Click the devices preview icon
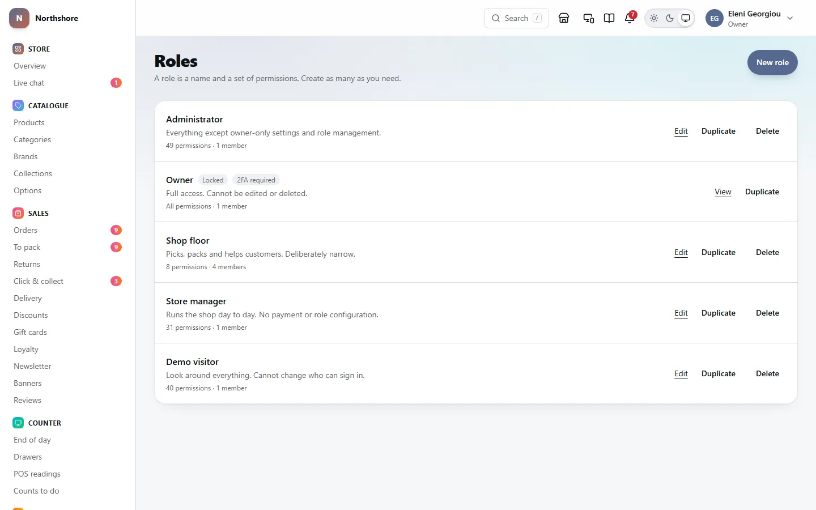 (x=589, y=18)
